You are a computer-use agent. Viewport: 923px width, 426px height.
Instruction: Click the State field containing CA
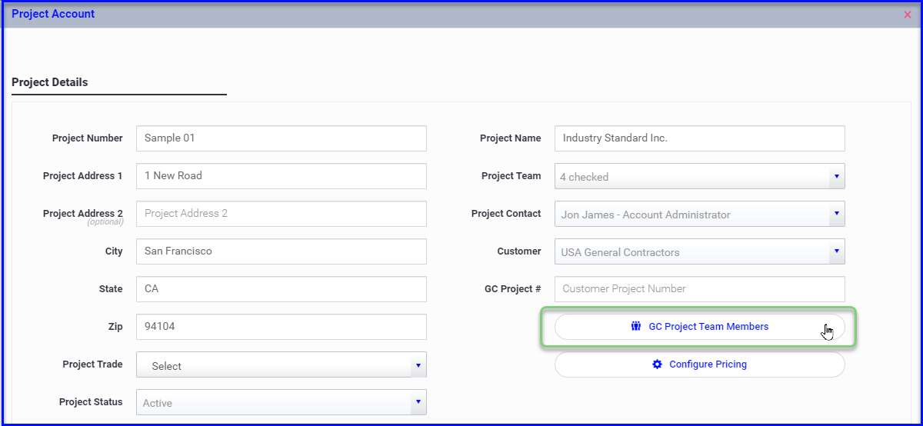[x=281, y=289]
